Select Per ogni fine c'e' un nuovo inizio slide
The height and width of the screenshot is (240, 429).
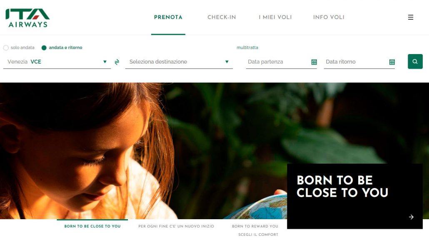coord(176,226)
